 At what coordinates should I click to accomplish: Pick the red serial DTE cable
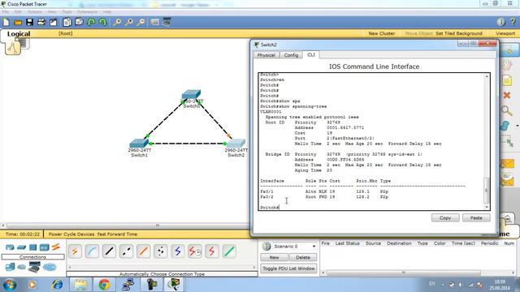click(x=212, y=251)
